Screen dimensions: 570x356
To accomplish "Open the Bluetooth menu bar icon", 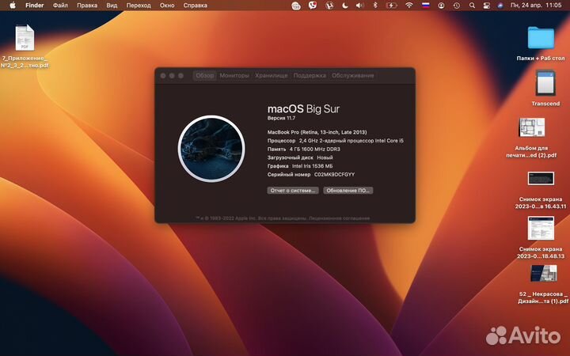I will [375, 6].
